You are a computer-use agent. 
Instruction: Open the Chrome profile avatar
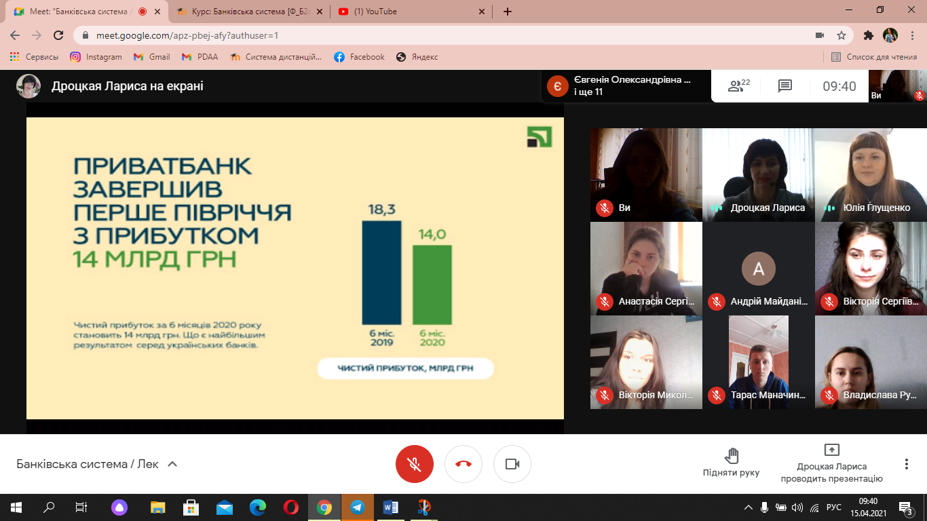tap(890, 35)
